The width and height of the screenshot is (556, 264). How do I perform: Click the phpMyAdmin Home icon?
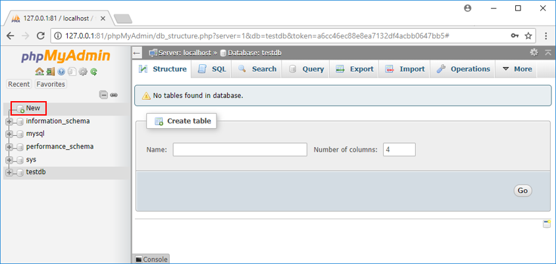tap(39, 72)
